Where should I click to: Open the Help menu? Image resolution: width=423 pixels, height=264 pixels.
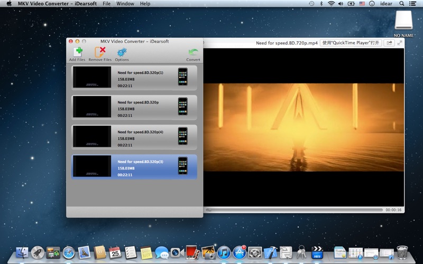(145, 4)
